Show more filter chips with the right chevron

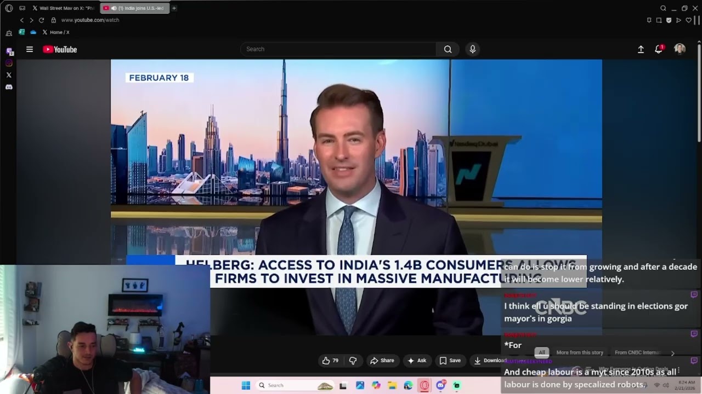[x=672, y=353]
